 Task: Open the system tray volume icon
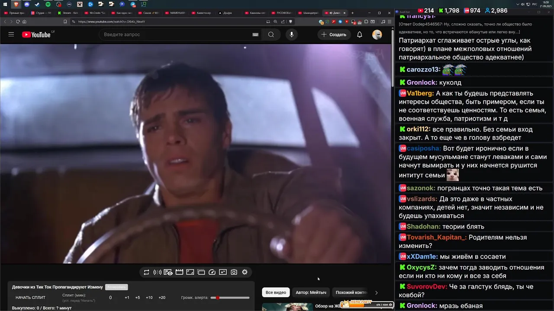point(524,4)
